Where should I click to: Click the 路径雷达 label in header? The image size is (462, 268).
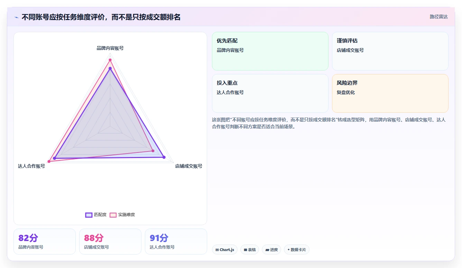[x=438, y=17]
